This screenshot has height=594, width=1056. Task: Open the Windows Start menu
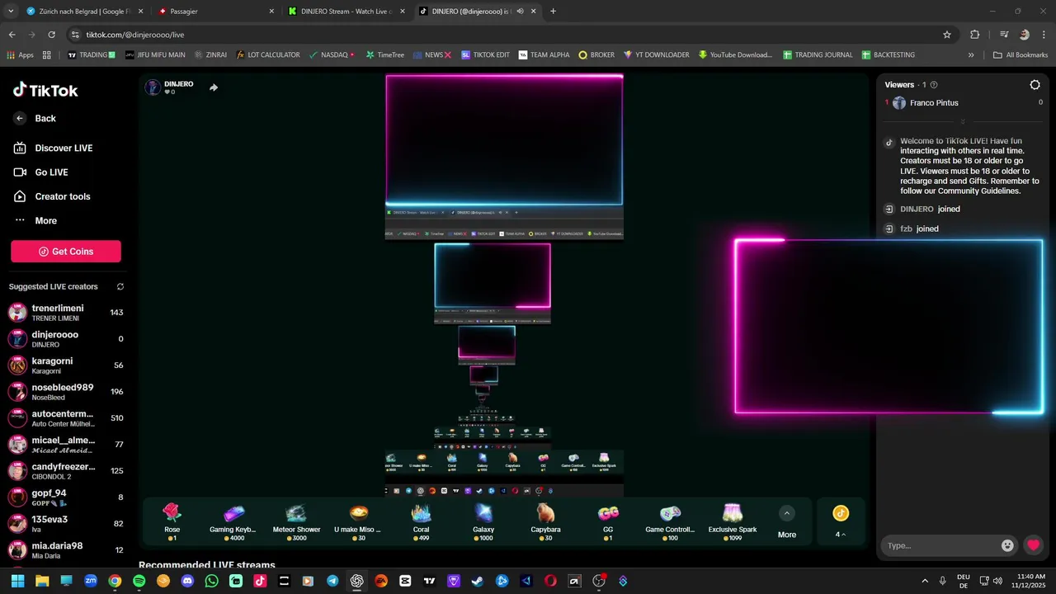click(x=17, y=581)
